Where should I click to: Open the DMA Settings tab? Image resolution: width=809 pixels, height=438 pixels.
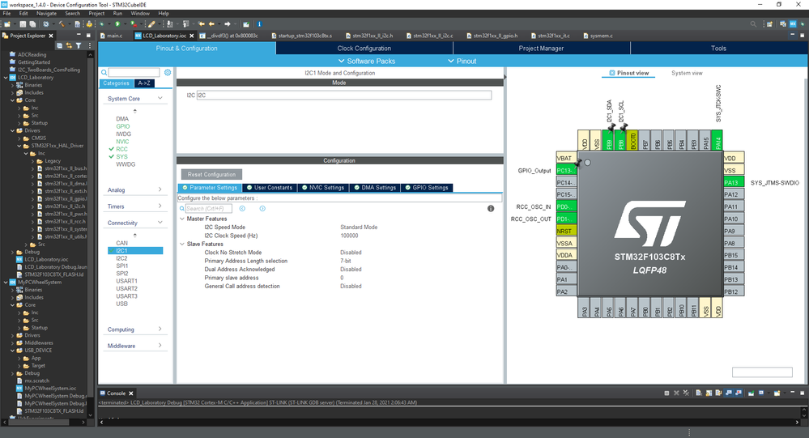(375, 187)
